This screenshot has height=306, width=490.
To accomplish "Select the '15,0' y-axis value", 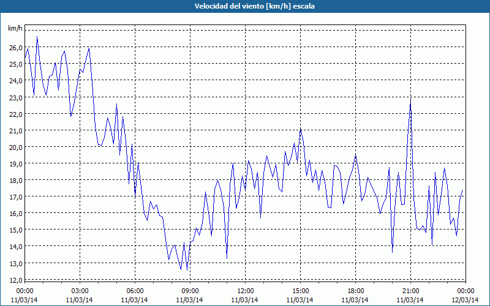I will point(15,230).
